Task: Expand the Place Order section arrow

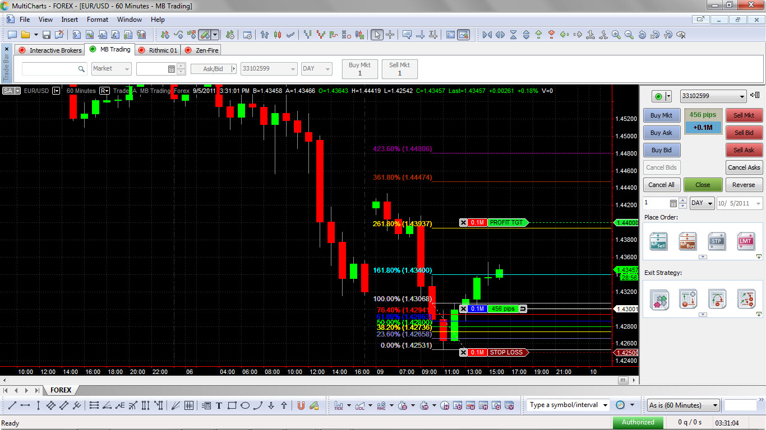Action: [703, 257]
